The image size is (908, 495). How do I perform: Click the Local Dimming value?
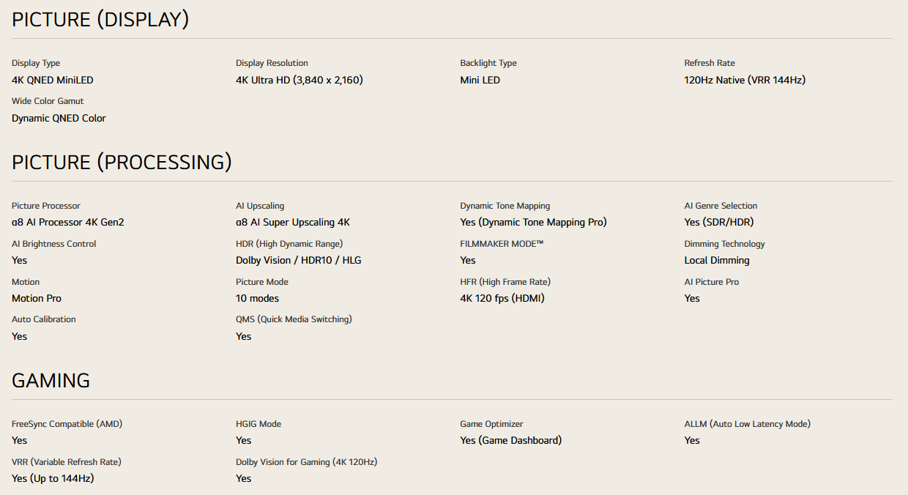[x=716, y=261]
